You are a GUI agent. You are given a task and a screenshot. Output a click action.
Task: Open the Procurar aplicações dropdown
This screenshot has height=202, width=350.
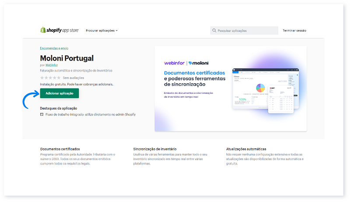[101, 31]
